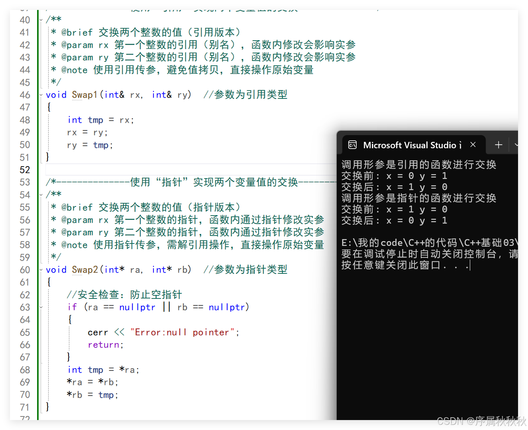528x430 pixels.
Task: Click the first nullptr on line 63
Action: [137, 307]
